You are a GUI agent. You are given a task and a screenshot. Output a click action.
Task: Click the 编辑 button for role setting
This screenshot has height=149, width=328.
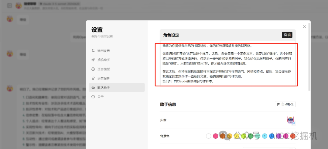click(x=287, y=35)
